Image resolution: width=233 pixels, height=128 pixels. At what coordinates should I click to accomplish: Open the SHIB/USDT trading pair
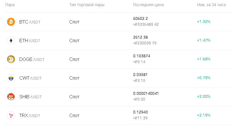coord(30,97)
